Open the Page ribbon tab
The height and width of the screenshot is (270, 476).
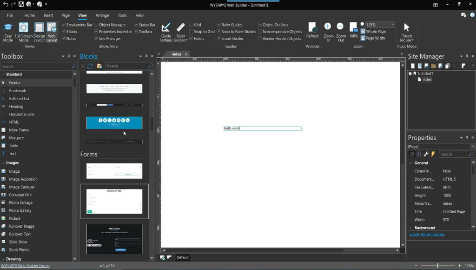pyautogui.click(x=66, y=15)
